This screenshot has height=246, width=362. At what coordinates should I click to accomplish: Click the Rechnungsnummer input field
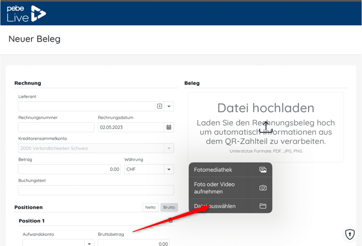pos(56,127)
